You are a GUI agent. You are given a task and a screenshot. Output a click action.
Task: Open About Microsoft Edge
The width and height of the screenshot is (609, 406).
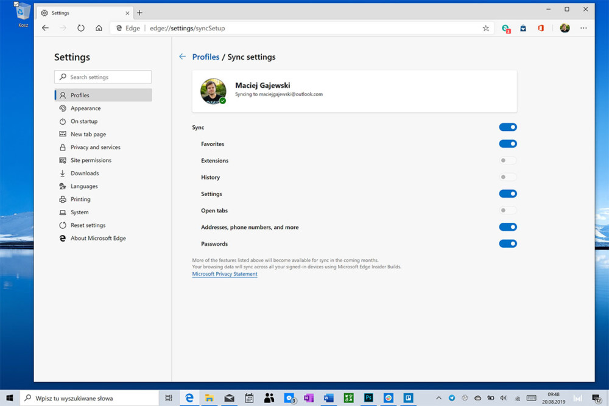[104, 239]
